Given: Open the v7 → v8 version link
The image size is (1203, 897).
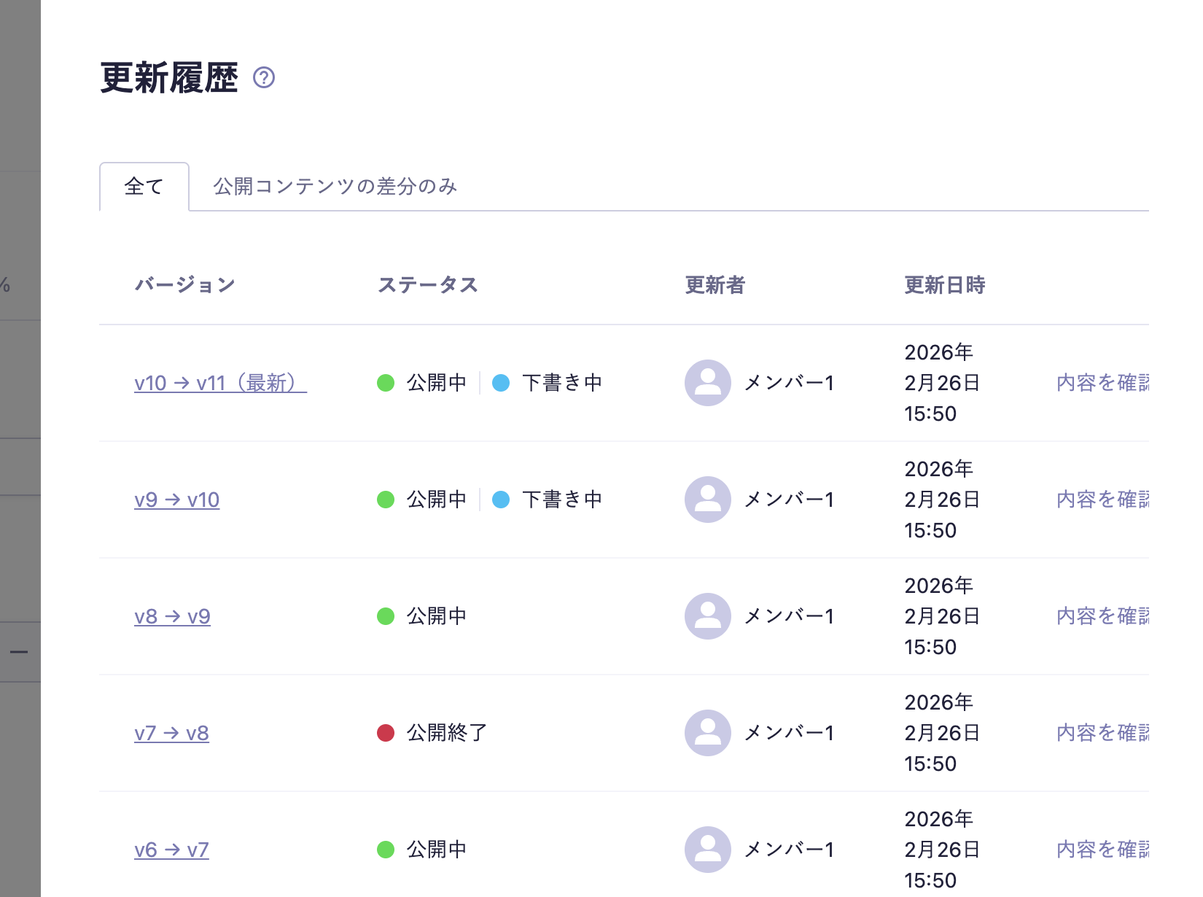Looking at the screenshot, I should point(171,733).
